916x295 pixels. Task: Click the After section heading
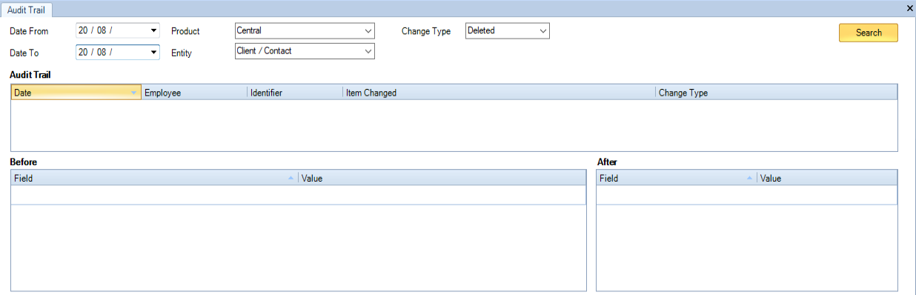click(x=607, y=162)
